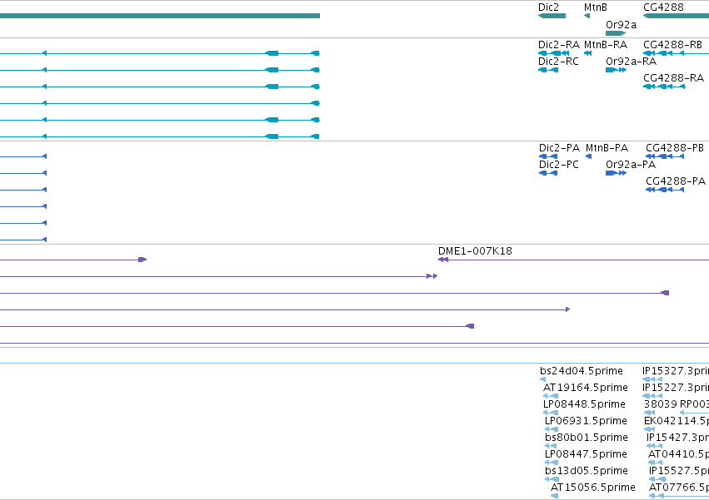Click the Dic2 gene label
Image resolution: width=709 pixels, height=500 pixels.
click(x=548, y=7)
